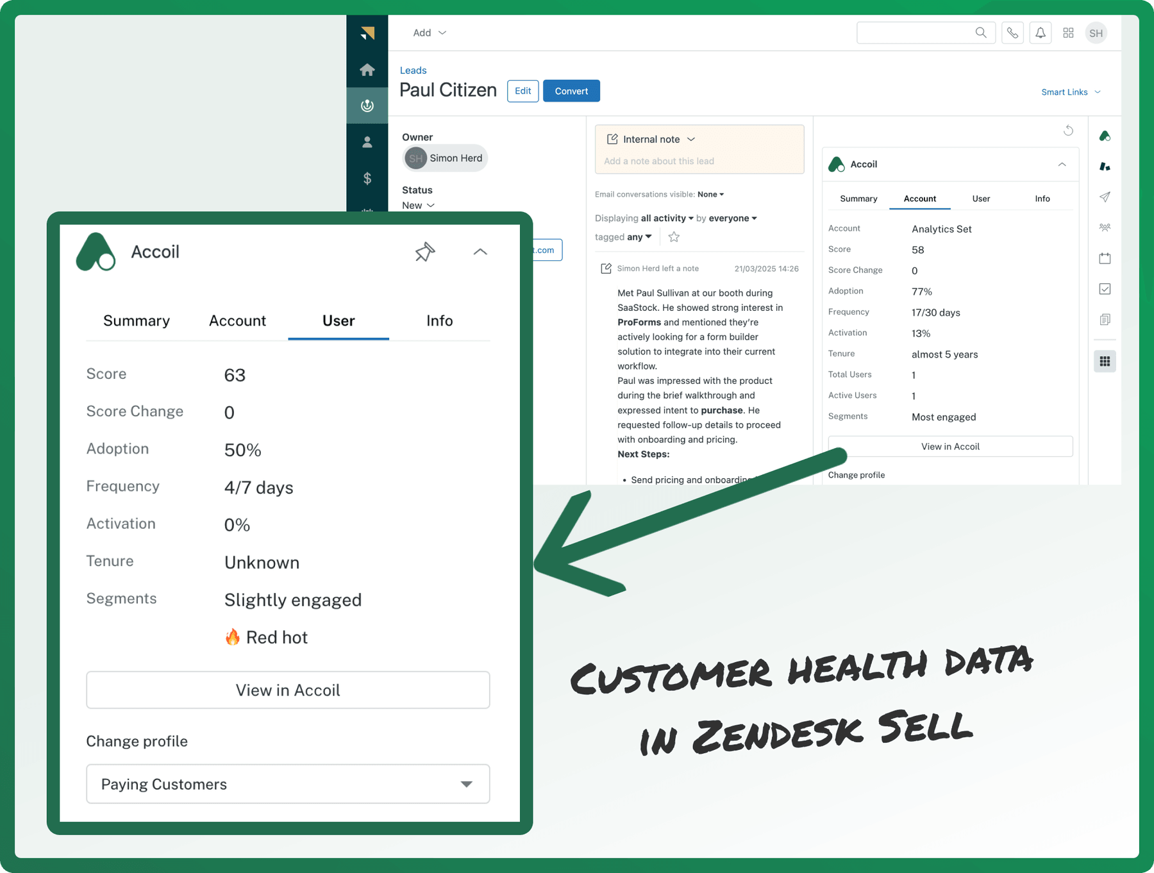Click View in Accoil in enlarged panel

point(288,690)
